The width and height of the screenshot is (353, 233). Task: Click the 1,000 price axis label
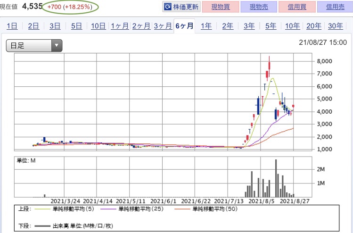324,149
